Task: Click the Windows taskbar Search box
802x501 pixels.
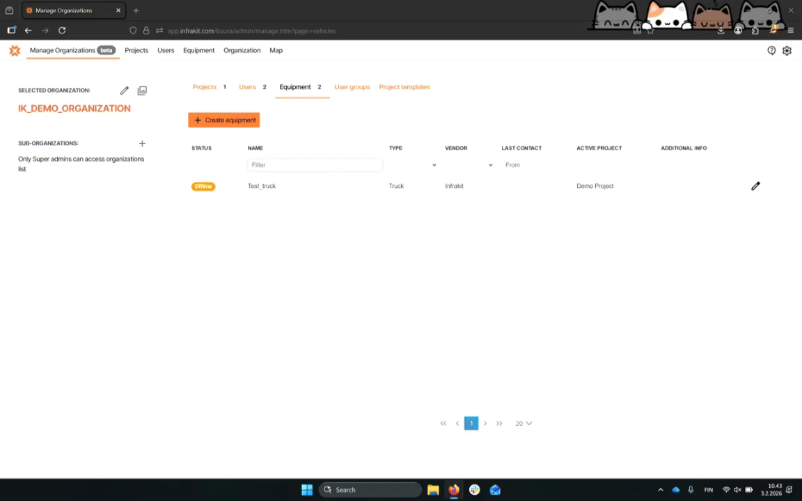Action: click(x=370, y=490)
